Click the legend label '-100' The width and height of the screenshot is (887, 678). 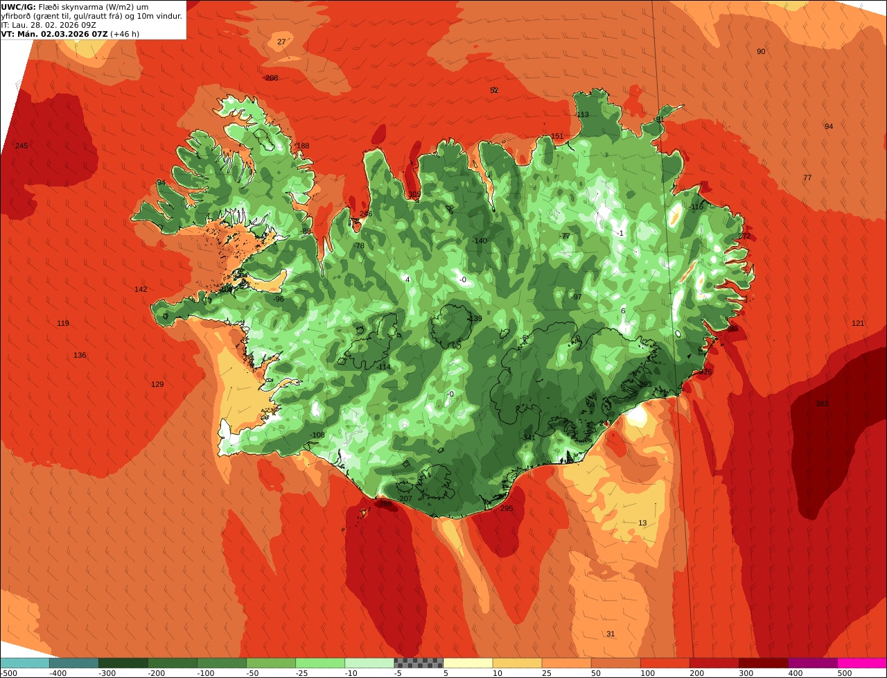(x=206, y=673)
